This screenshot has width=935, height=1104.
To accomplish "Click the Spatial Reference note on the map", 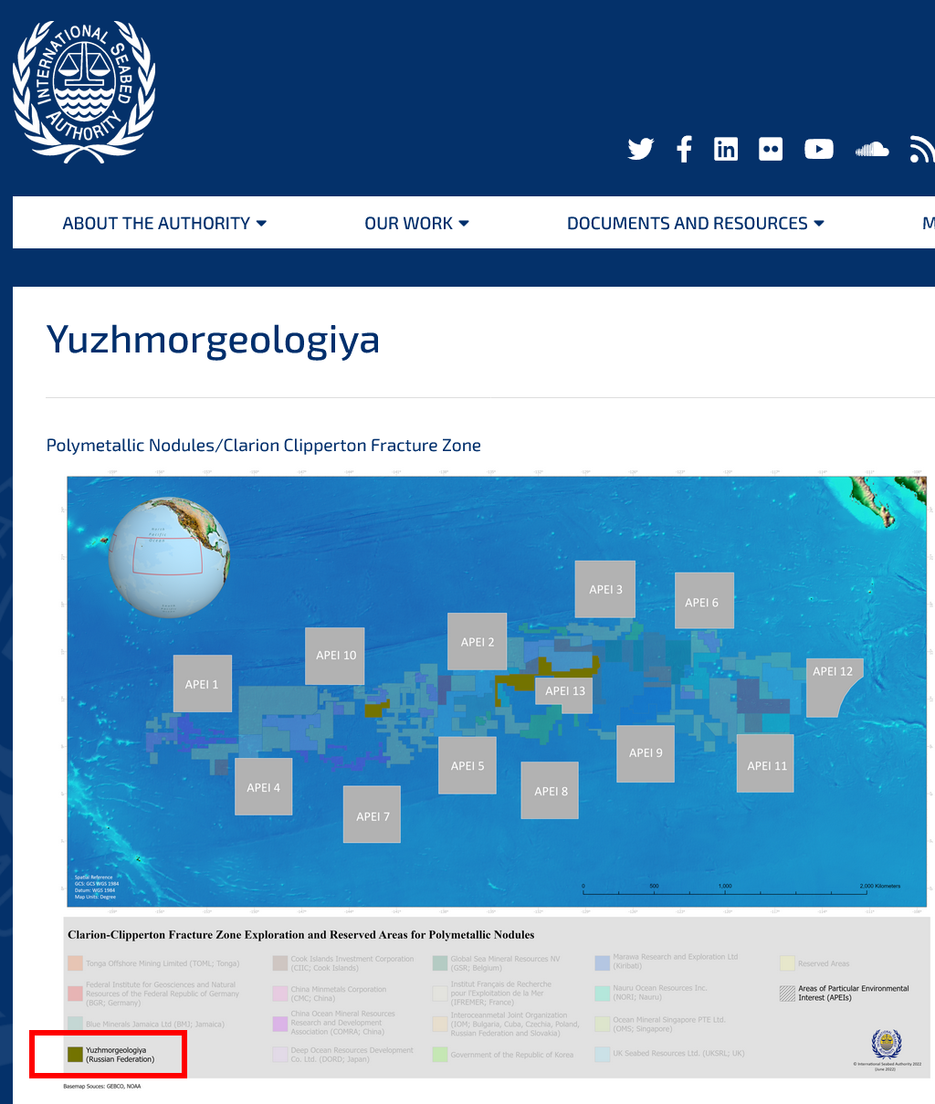I will [x=97, y=888].
